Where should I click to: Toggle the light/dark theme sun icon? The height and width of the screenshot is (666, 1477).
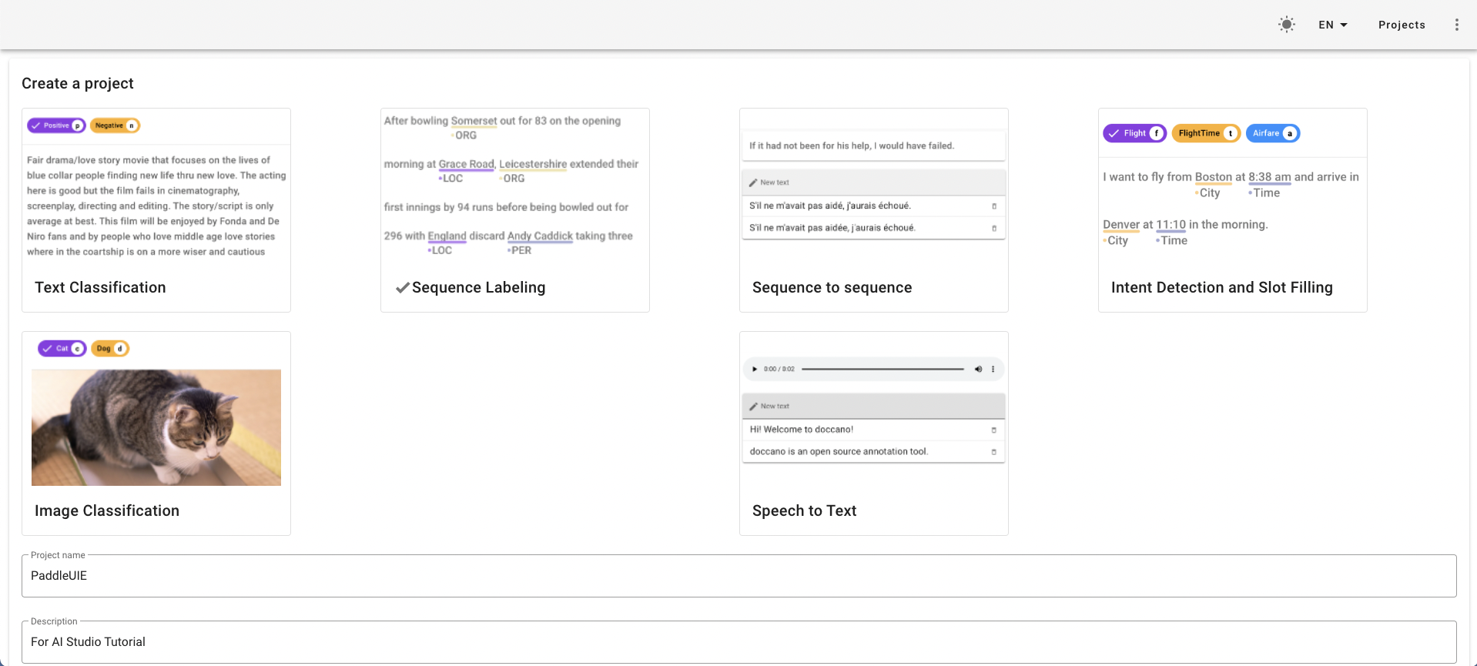click(x=1287, y=25)
